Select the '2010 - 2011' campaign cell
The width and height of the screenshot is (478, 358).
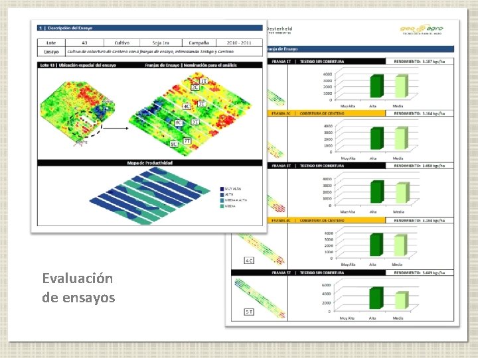click(x=239, y=42)
